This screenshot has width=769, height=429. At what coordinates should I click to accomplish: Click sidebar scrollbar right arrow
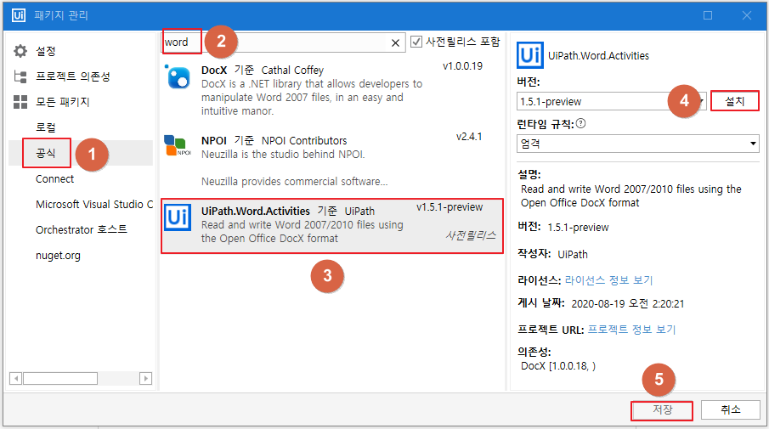click(145, 379)
